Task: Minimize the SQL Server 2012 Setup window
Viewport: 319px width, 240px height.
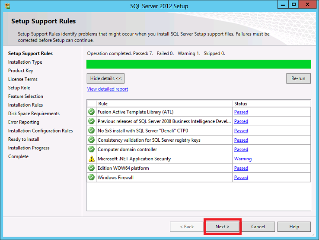Action: click(x=283, y=5)
